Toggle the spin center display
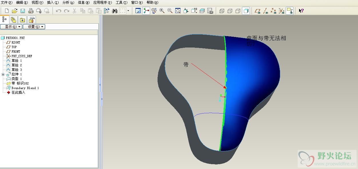 point(146,11)
